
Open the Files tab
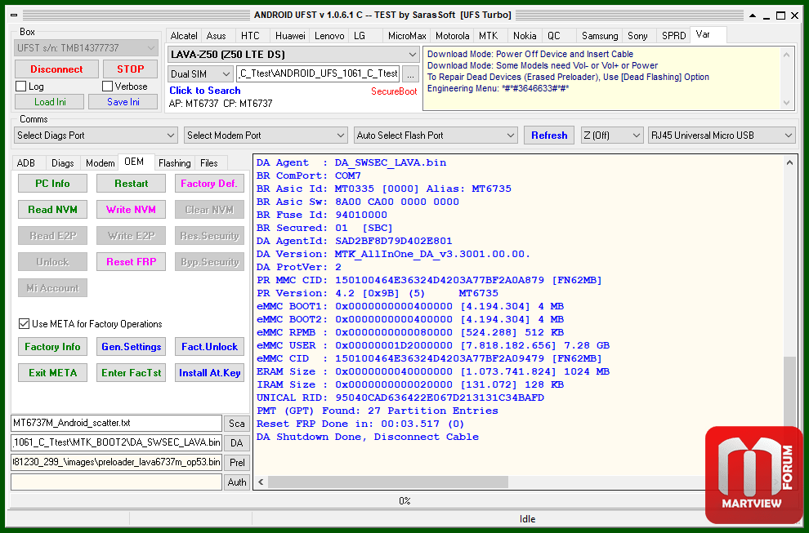pos(209,163)
